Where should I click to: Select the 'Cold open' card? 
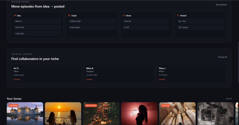pos(37,34)
